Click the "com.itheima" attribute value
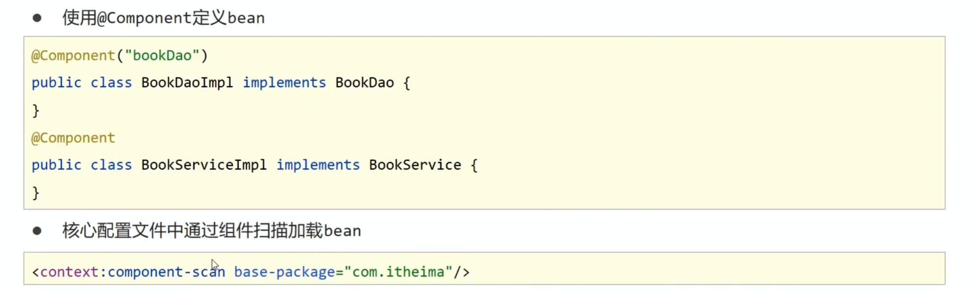 [x=398, y=272]
